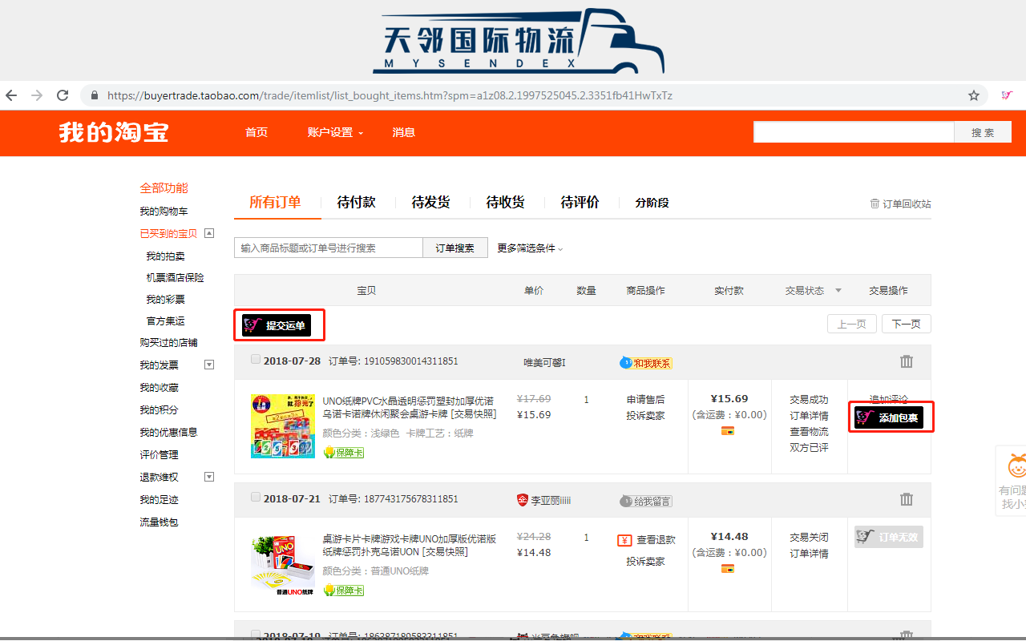Image resolution: width=1026 pixels, height=641 pixels.
Task: Click the 订单搜索 button
Action: pos(455,248)
